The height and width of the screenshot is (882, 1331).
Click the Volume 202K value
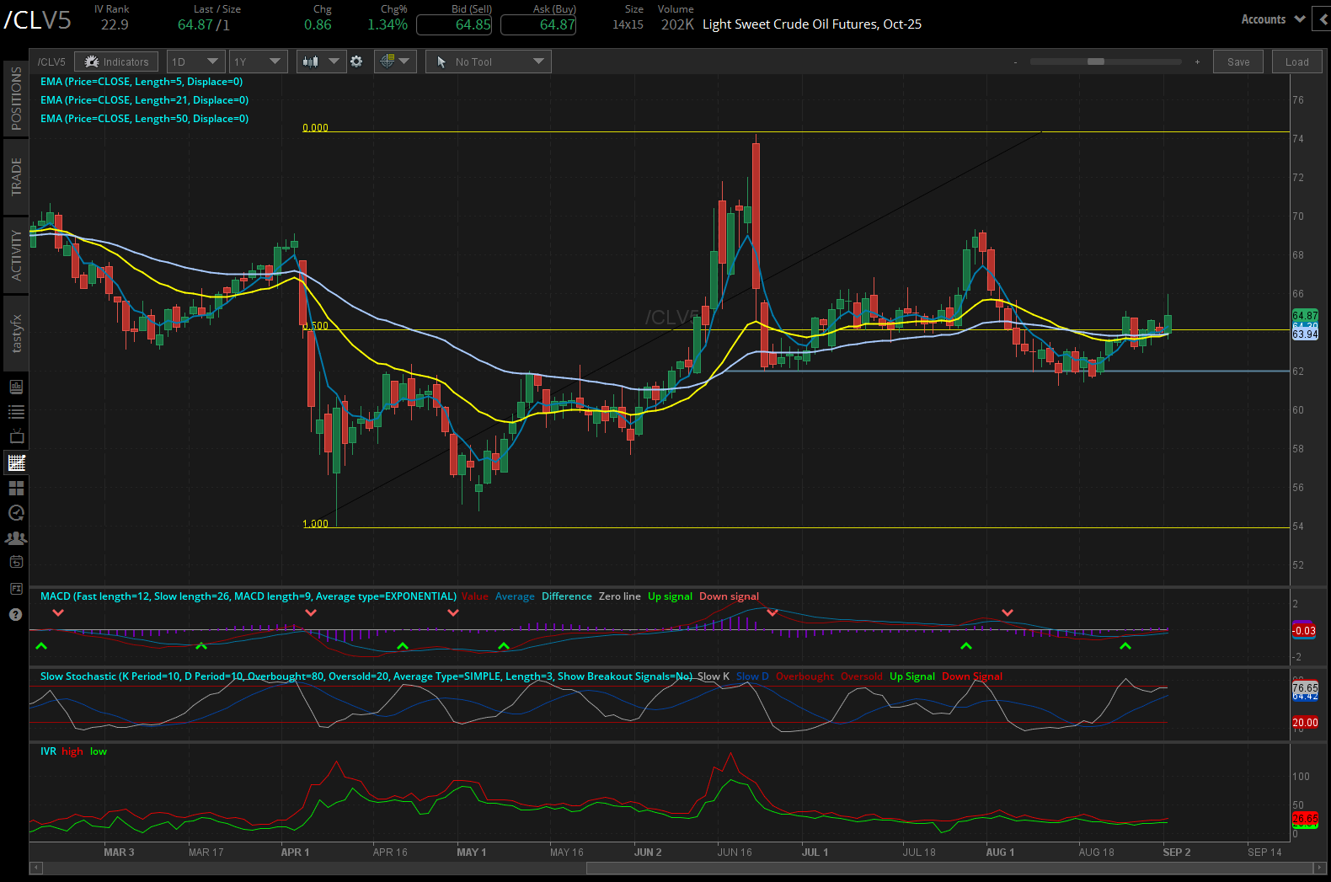tap(677, 24)
